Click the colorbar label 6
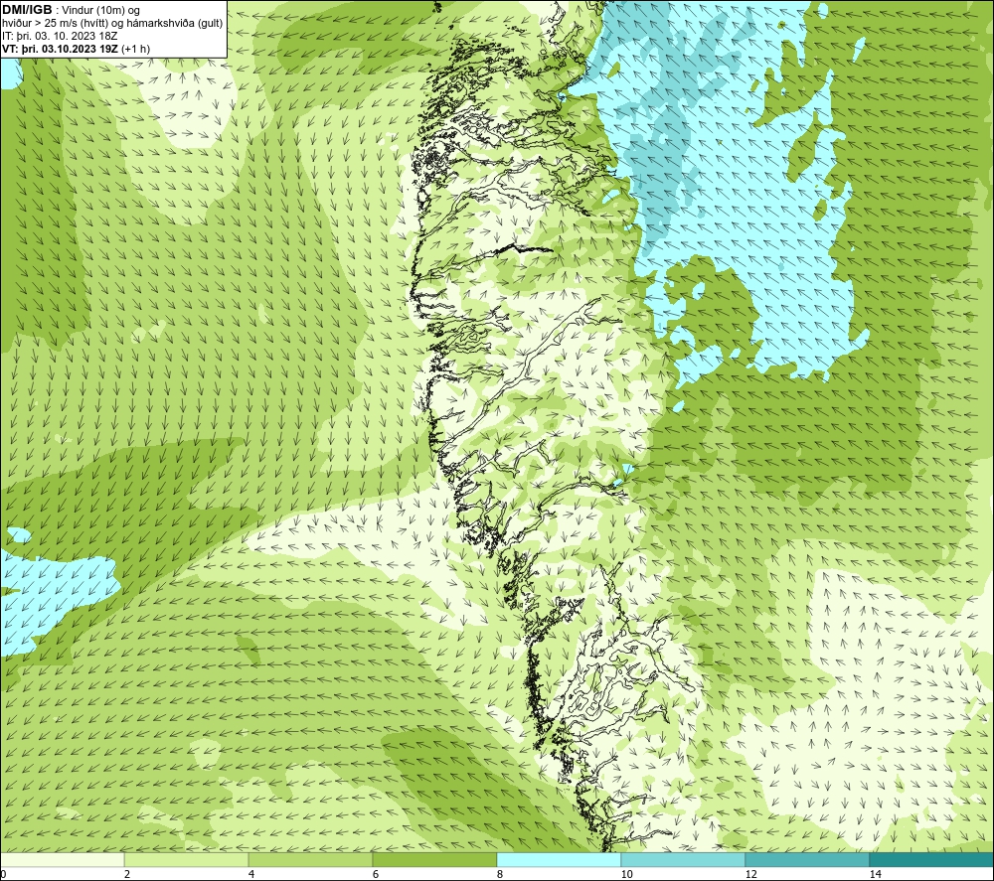994x881 pixels. 376,874
